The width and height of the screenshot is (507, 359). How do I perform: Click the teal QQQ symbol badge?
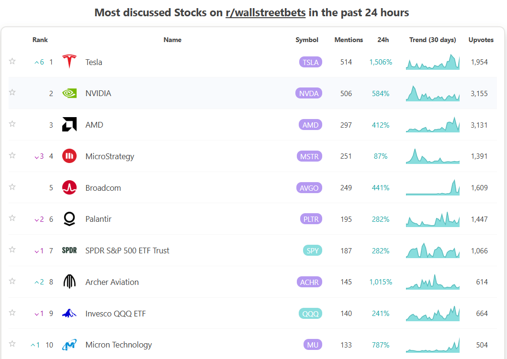click(310, 314)
